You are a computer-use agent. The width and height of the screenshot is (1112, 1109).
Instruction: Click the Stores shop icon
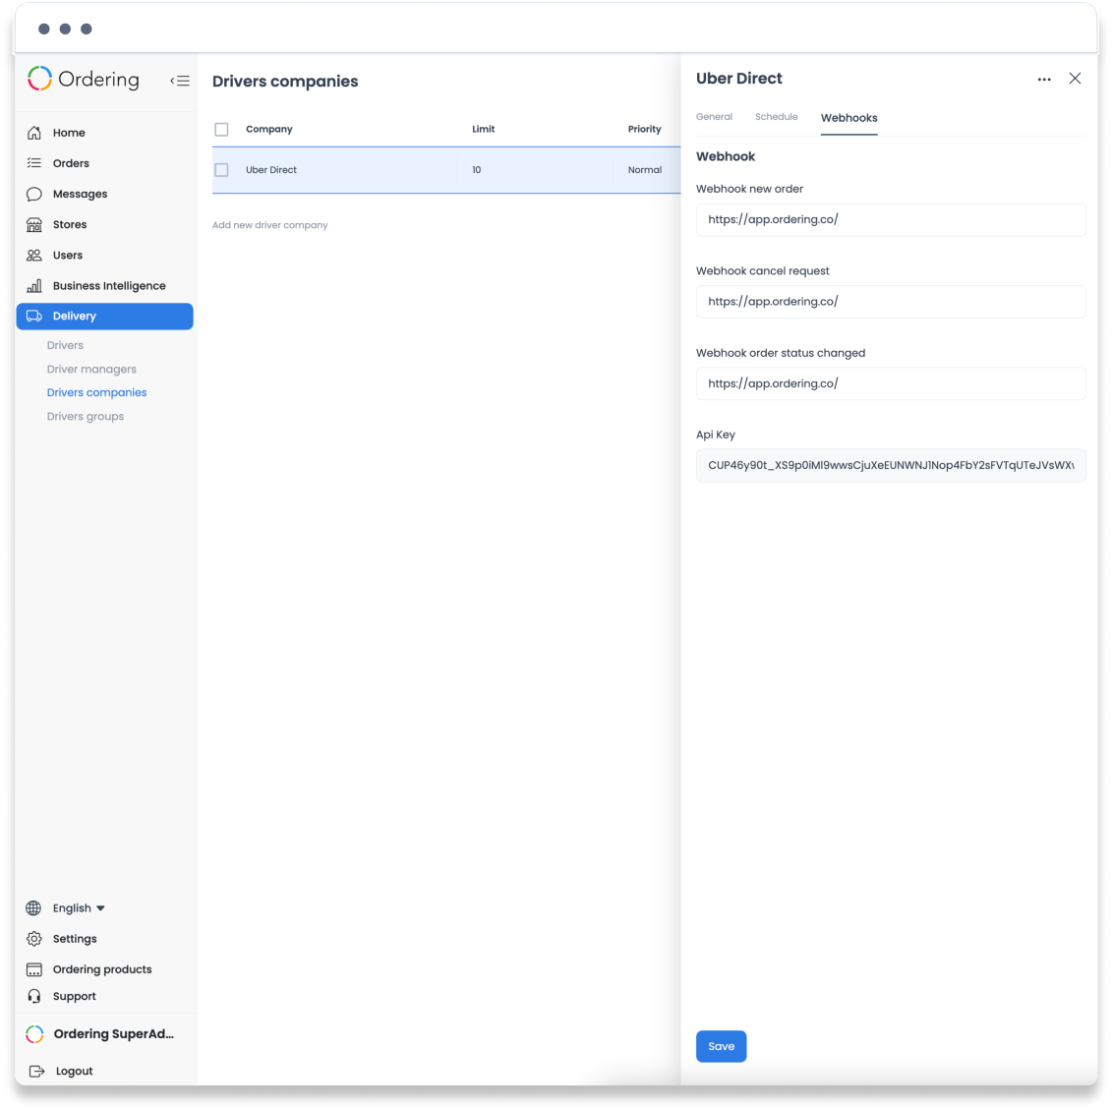point(34,225)
